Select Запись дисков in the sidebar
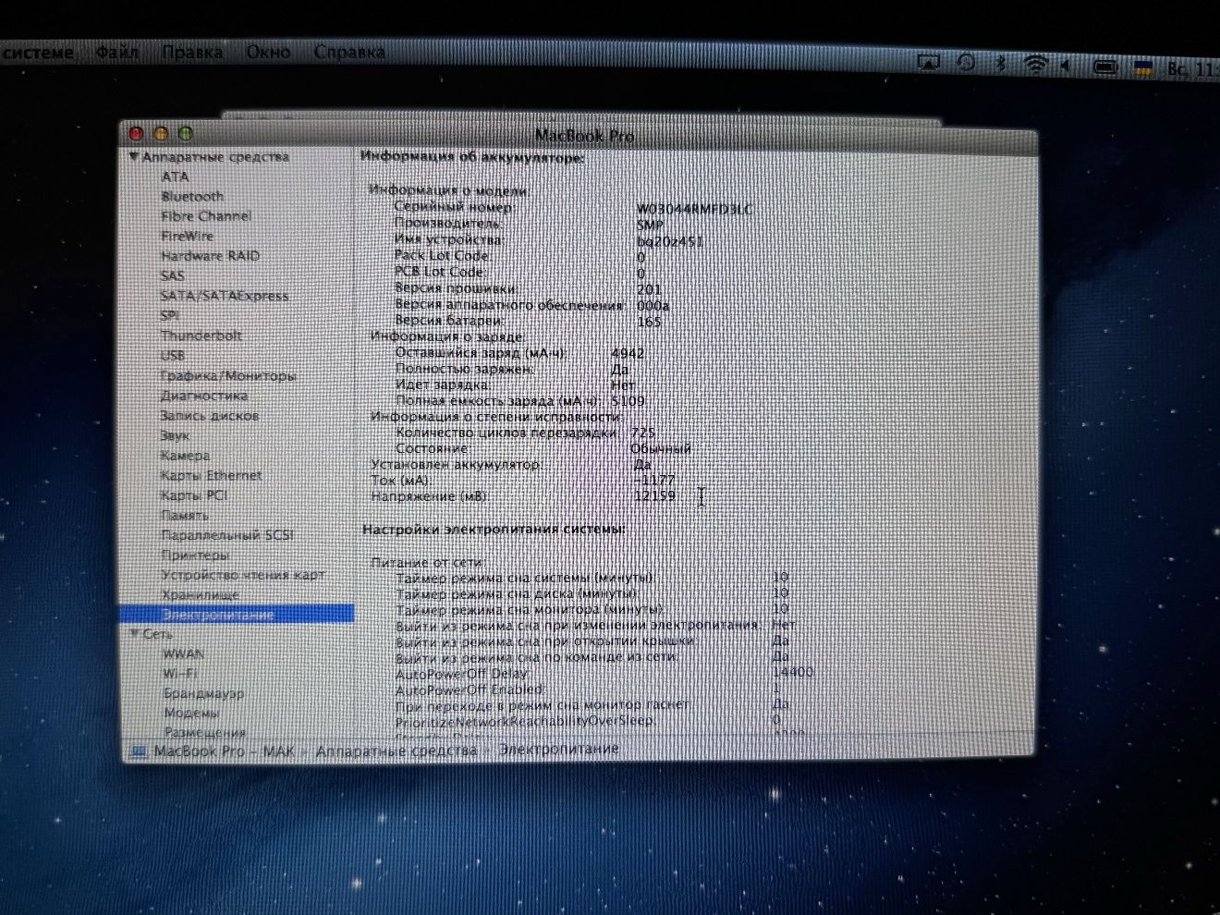1220x915 pixels. (x=210, y=416)
